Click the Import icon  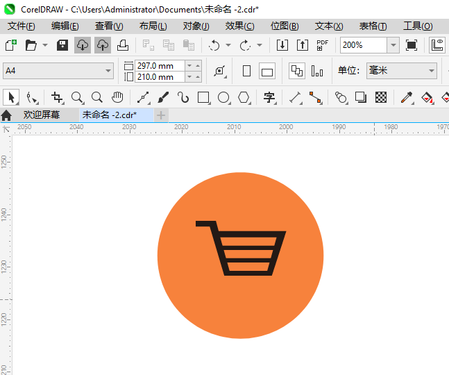282,45
